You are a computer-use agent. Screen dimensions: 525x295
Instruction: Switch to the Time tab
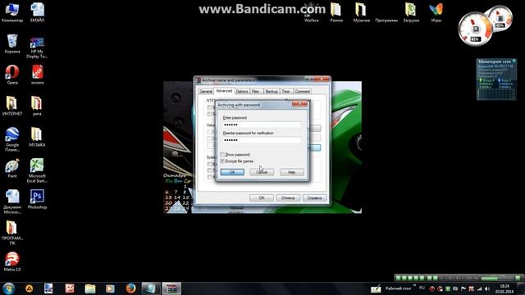[x=285, y=91]
